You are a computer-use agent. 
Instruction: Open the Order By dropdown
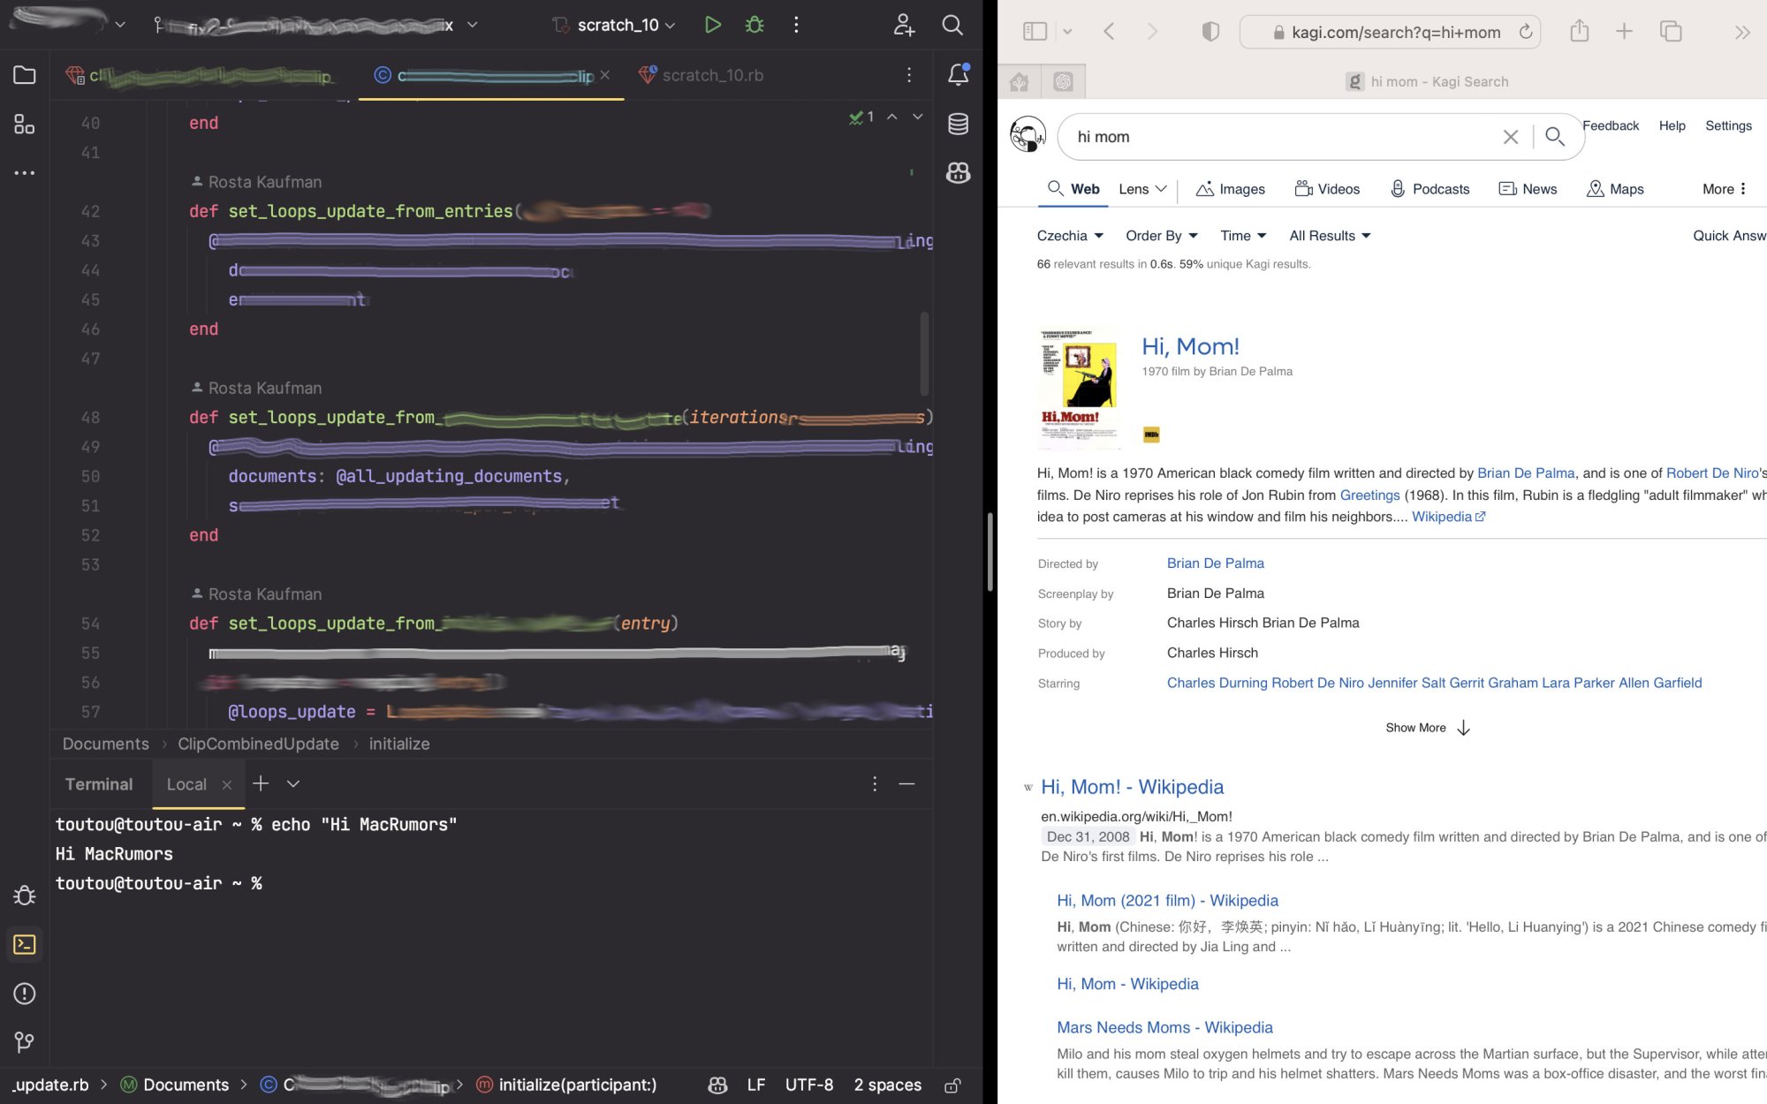click(1161, 236)
